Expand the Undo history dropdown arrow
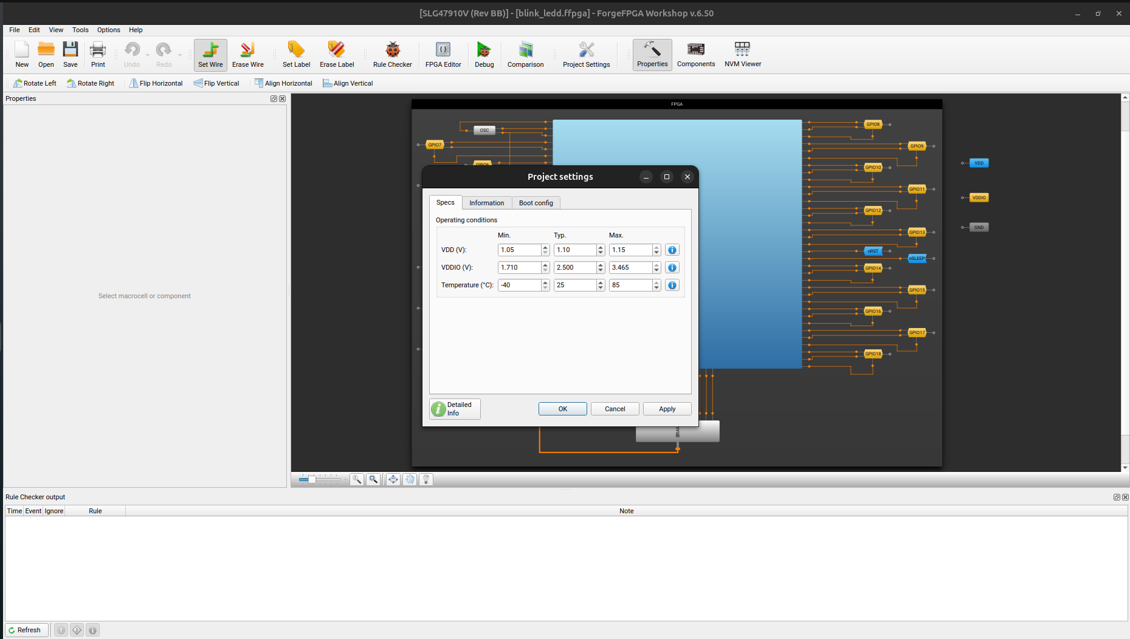 [x=148, y=55]
